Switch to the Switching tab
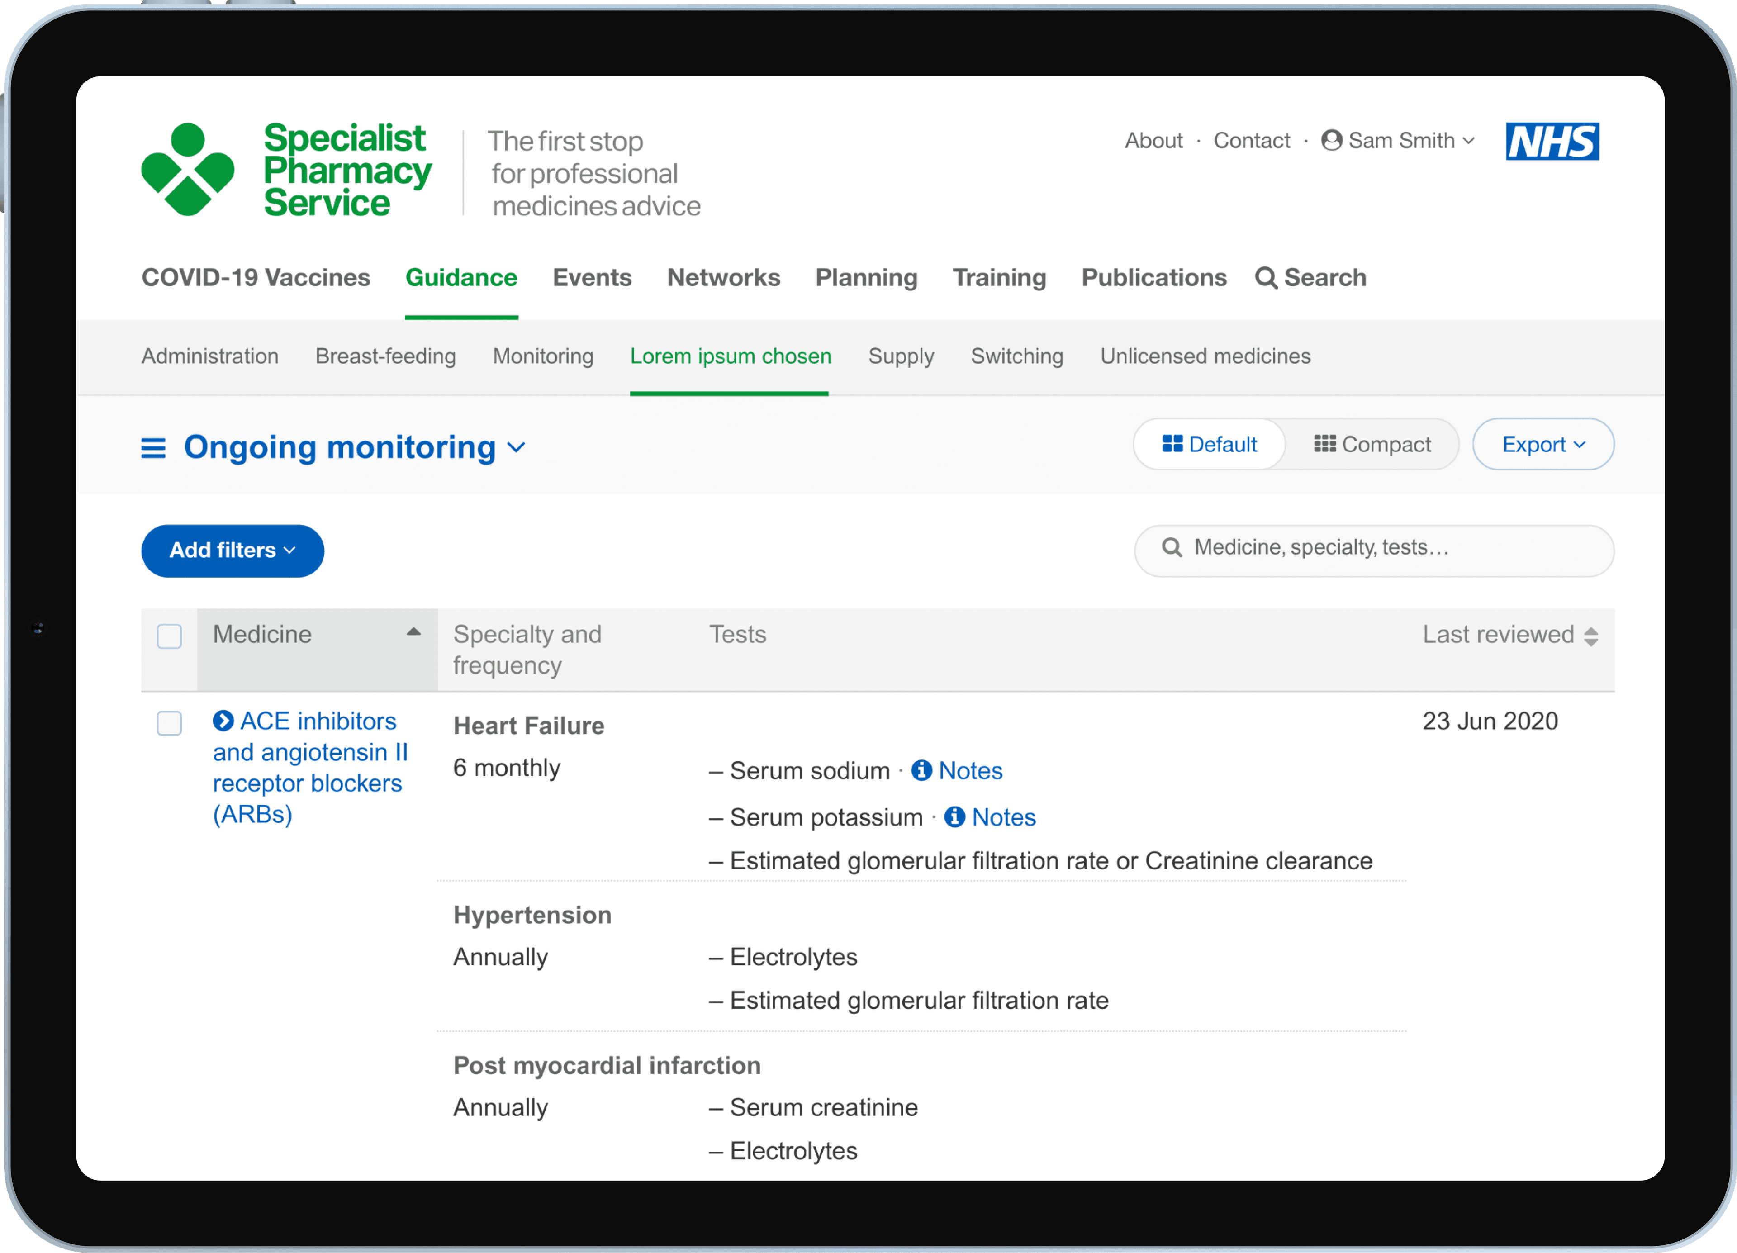Viewport: 1737px width, 1253px height. coord(1017,356)
